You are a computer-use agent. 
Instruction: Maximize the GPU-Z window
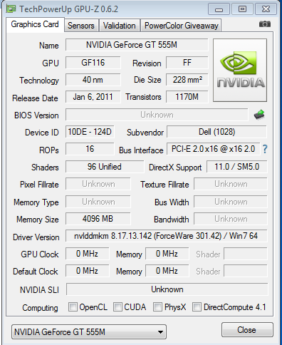(x=242, y=9)
